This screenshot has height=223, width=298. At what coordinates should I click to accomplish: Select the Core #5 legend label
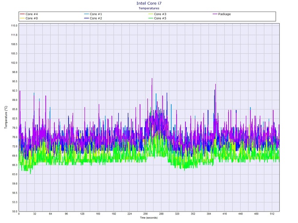(x=160, y=18)
